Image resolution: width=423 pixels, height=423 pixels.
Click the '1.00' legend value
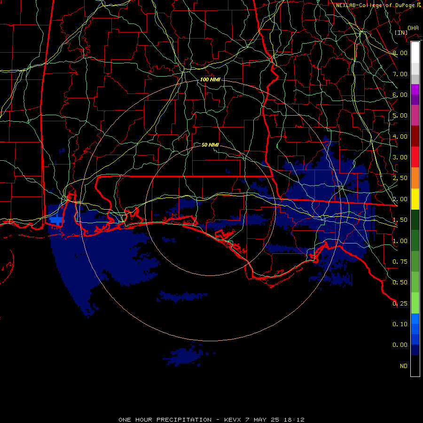(400, 241)
